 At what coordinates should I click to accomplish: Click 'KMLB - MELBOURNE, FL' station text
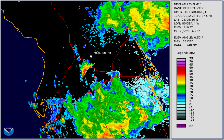[x=191, y=12]
